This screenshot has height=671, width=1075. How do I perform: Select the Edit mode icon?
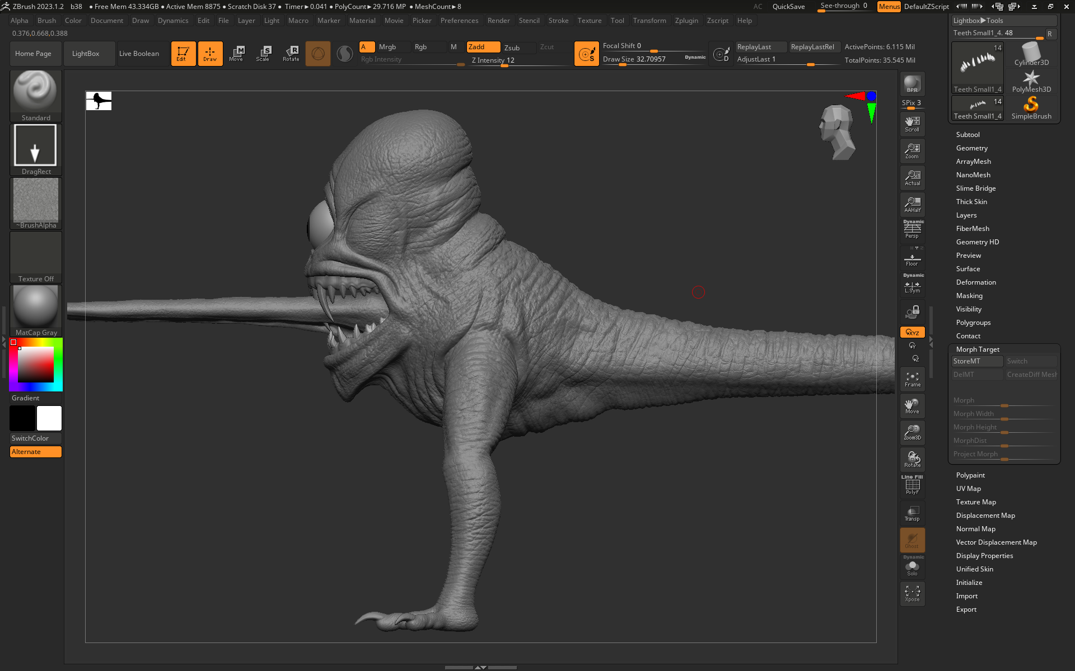183,54
